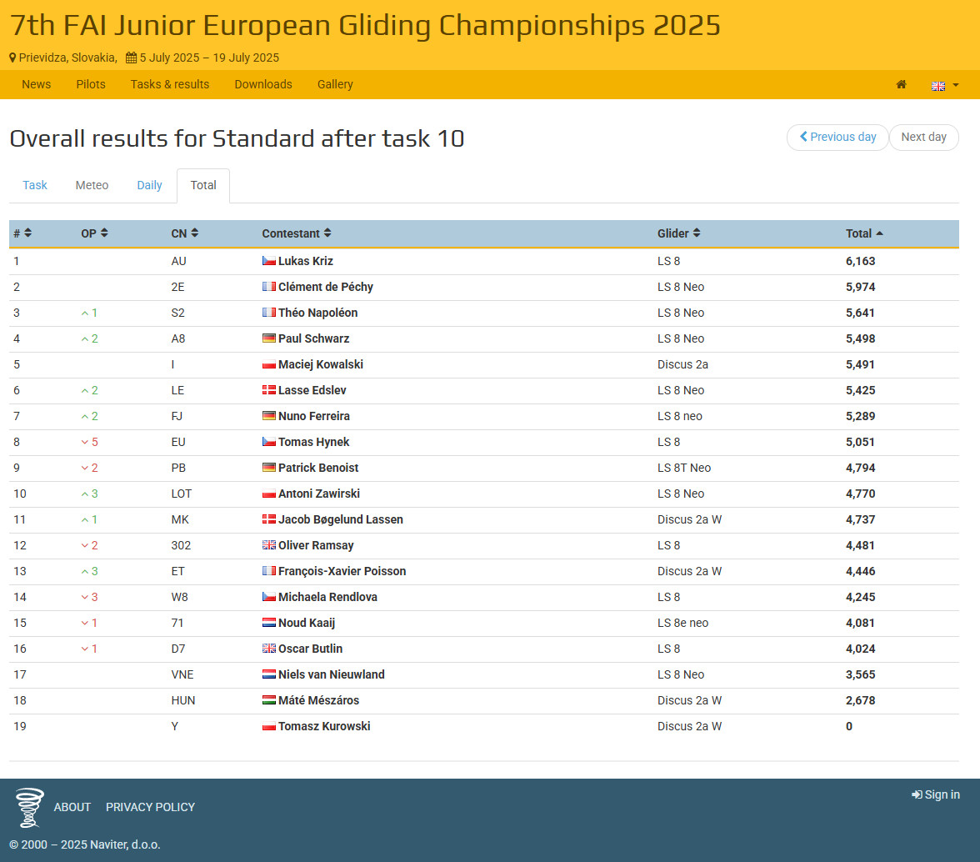This screenshot has width=980, height=862.
Task: Click the home icon in navbar
Action: [x=901, y=84]
